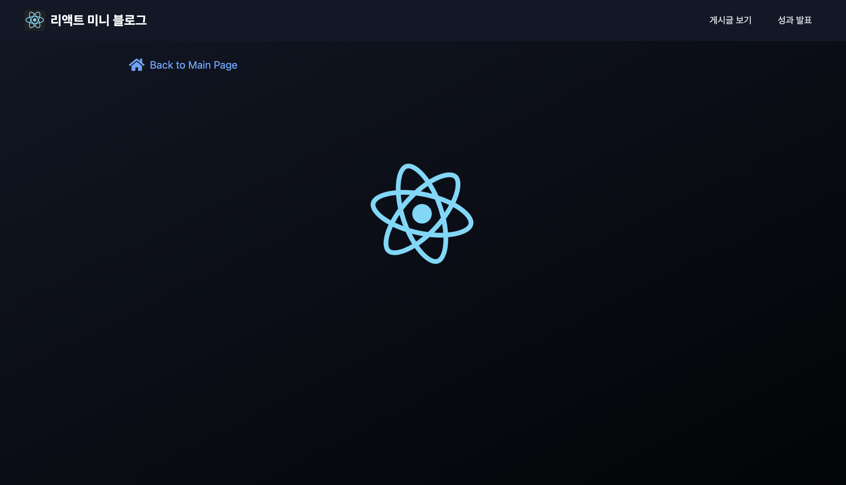Screen dimensions: 846x485
Task: Click the house icon beside Back link
Action: pyautogui.click(x=137, y=65)
